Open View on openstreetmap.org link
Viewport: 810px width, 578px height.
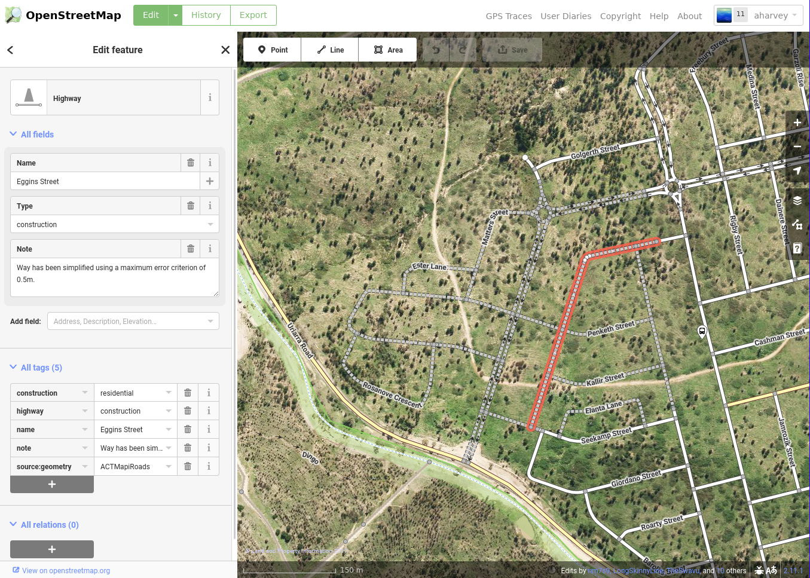coord(62,571)
